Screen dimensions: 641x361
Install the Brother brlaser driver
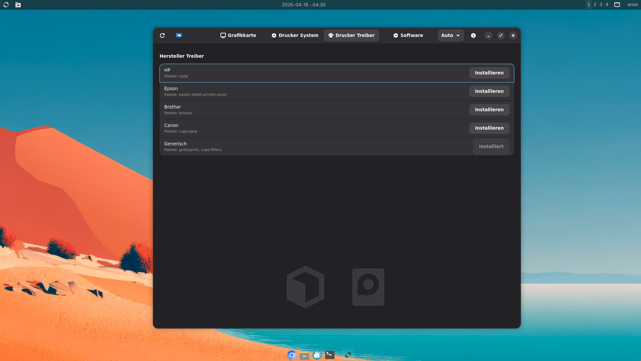pos(489,110)
